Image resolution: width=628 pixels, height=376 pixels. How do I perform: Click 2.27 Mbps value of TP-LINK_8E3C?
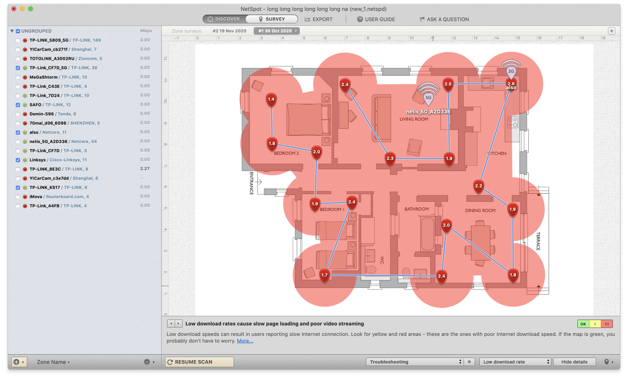coord(145,169)
